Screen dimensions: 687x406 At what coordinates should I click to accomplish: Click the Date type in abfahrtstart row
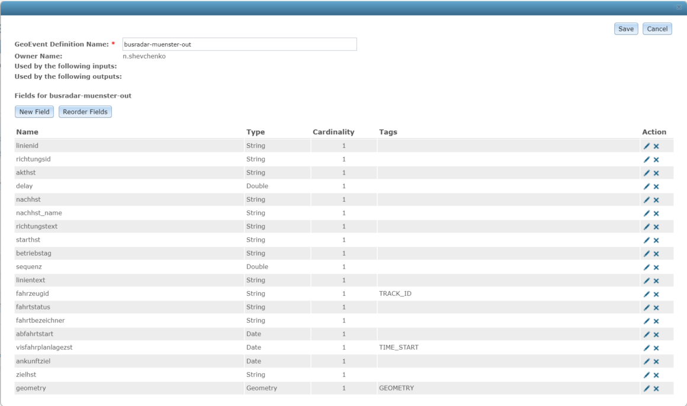coord(253,334)
